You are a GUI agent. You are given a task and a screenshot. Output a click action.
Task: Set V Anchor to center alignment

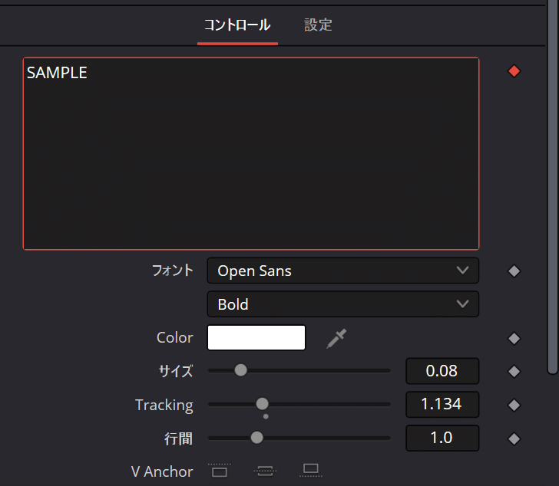265,471
